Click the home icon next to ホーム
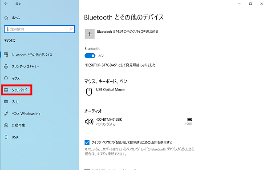The width and height of the screenshot is (267, 170). (x=6, y=18)
